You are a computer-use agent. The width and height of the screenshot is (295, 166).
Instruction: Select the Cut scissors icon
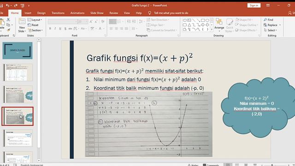tap(8, 19)
